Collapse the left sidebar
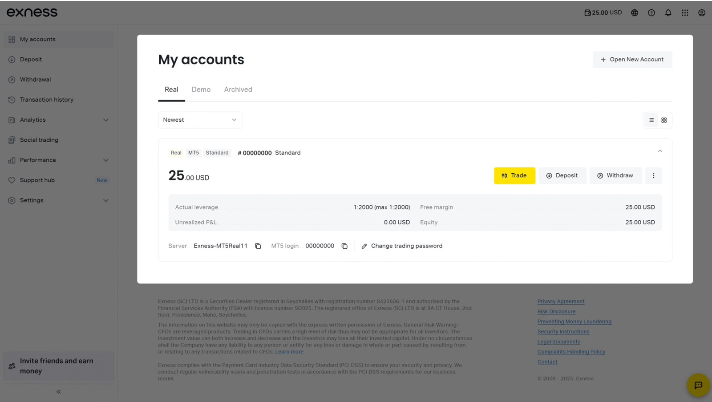Viewport: 712px width, 402px height. tap(59, 392)
